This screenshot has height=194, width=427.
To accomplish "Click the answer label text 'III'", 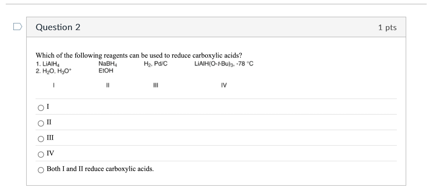I will (49, 139).
